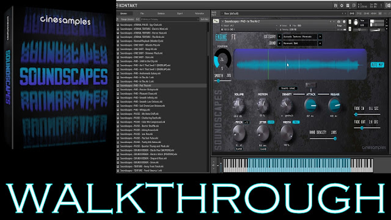Image resolution: width=391 pixels, height=220 pixels.
Task: Open the Category dropdown field
Action: coord(300,37)
